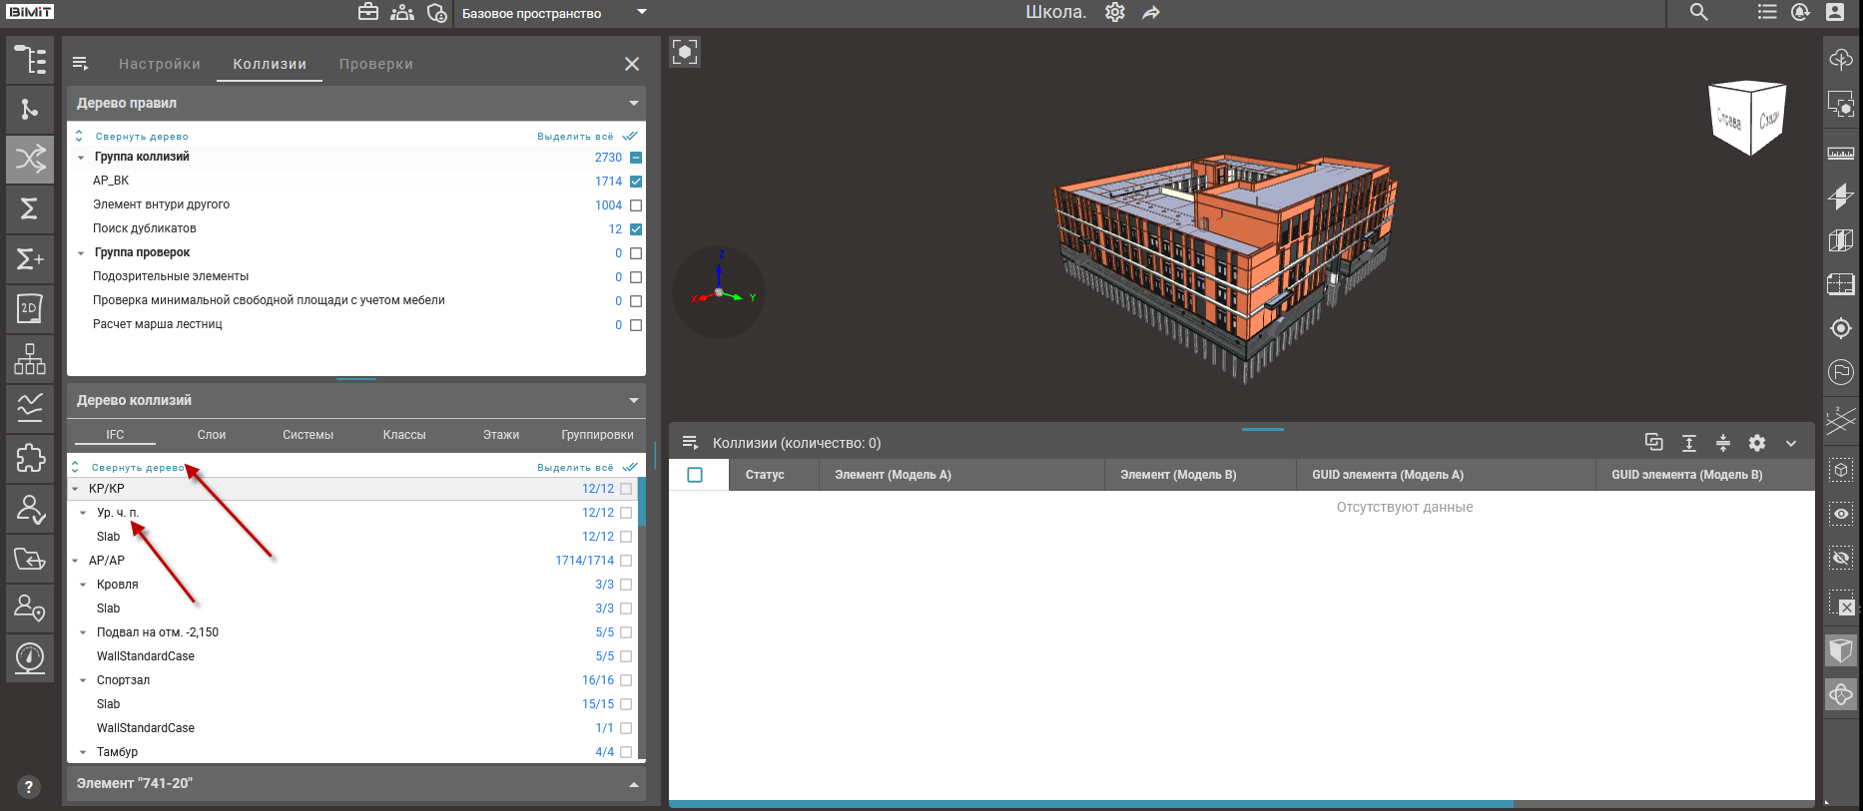
Task: Click Свернуть дерево in collision tree
Action: [x=137, y=467]
